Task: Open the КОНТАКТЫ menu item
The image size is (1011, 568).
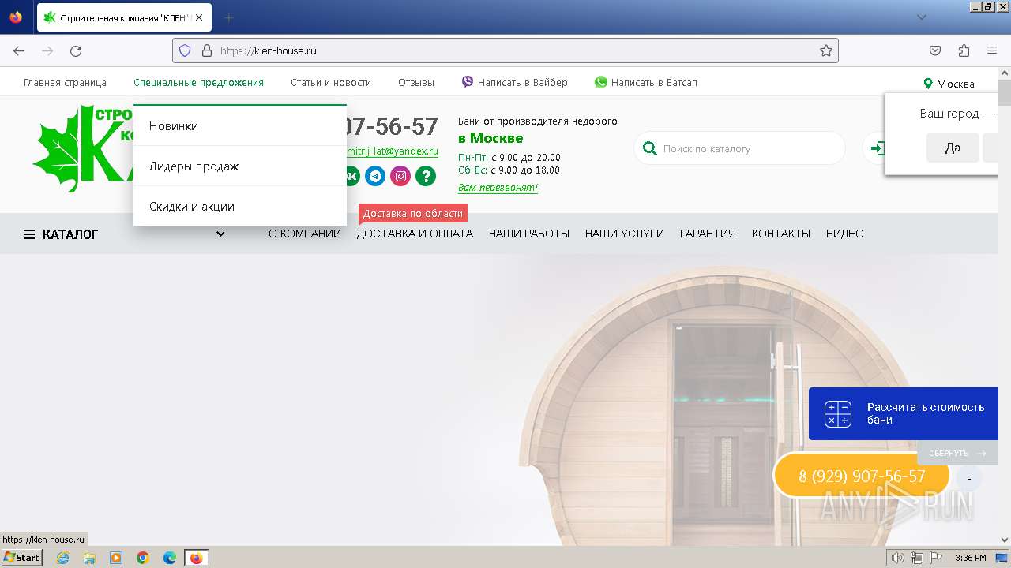Action: tap(781, 234)
